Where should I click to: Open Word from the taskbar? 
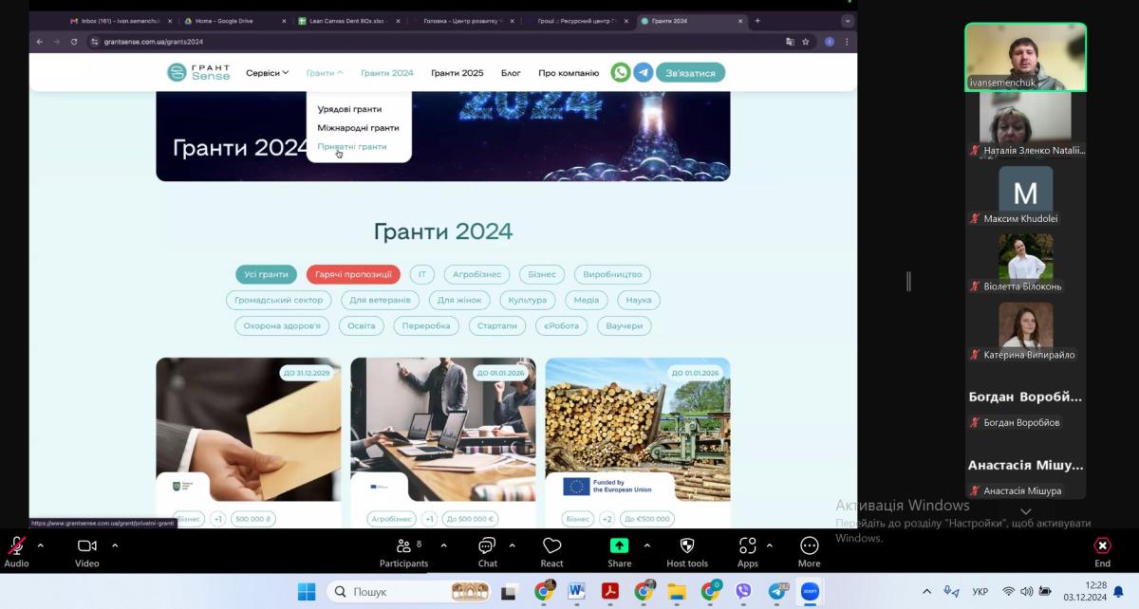pyautogui.click(x=576, y=591)
